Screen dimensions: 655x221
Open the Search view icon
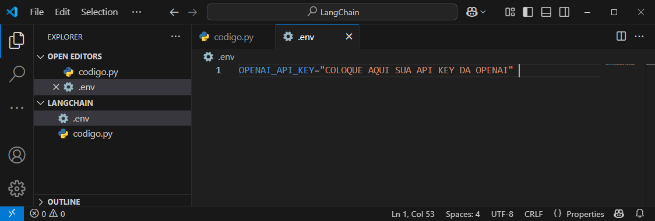coord(17,74)
